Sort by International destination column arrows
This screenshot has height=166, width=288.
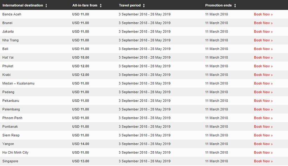(46, 6)
